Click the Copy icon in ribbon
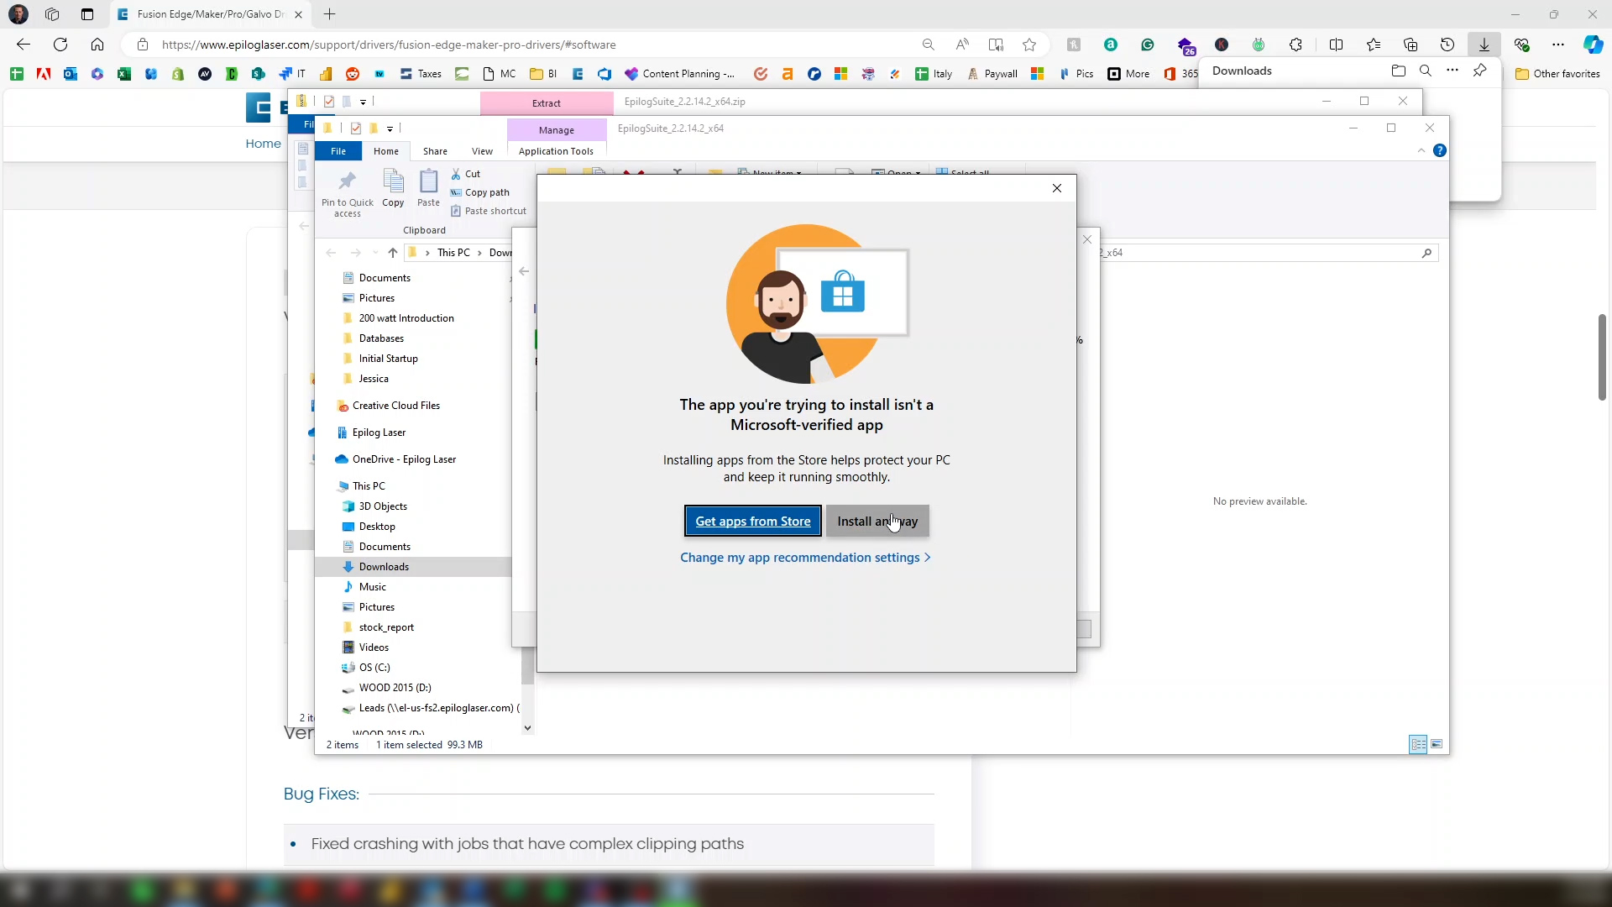The image size is (1612, 907). click(x=393, y=186)
